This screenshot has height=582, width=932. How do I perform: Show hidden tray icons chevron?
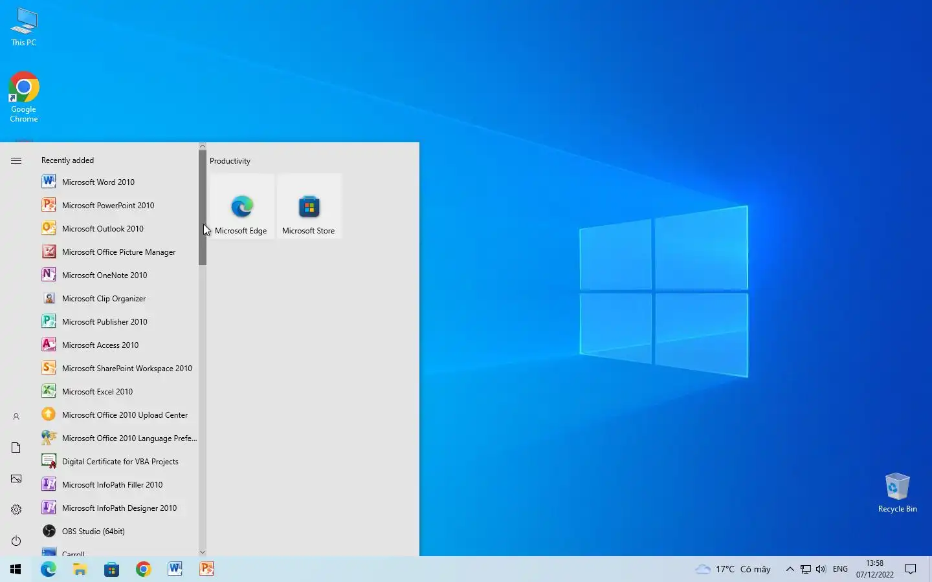[x=790, y=569]
